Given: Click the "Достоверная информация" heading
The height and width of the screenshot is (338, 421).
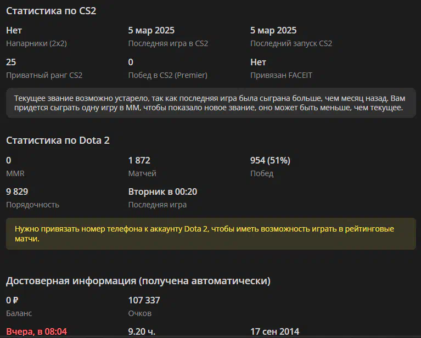Looking at the screenshot, I should [x=138, y=281].
